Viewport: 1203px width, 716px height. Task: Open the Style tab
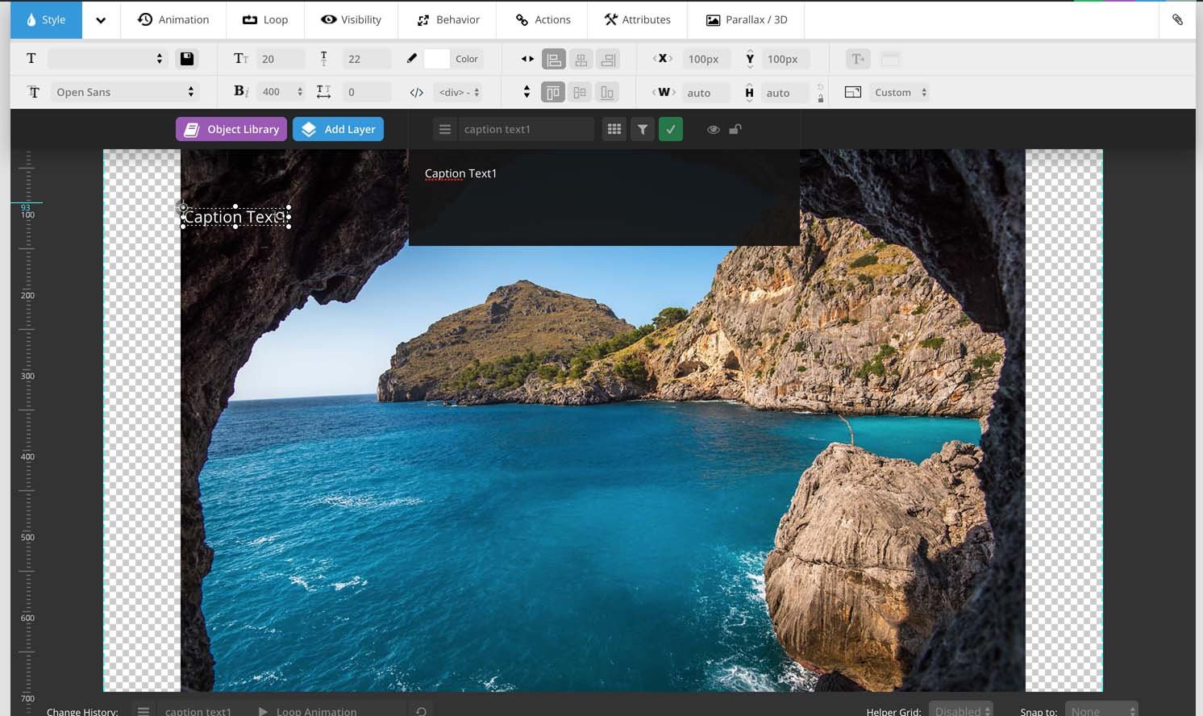point(46,19)
